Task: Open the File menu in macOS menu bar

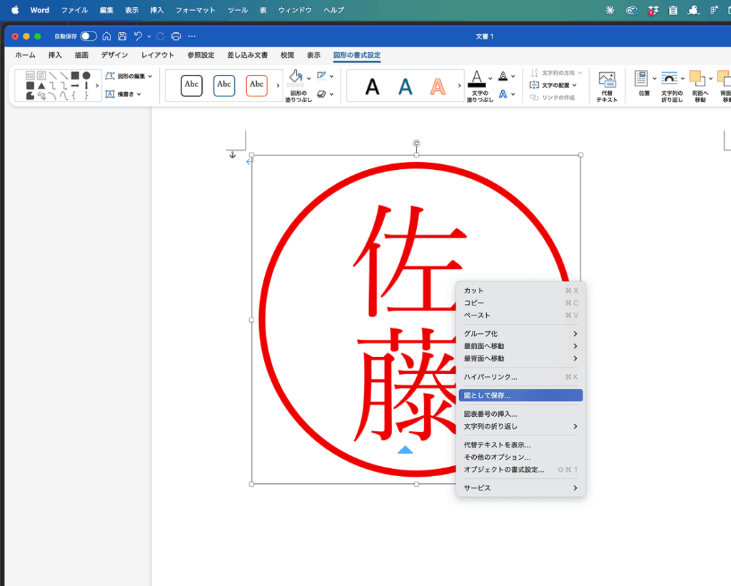Action: pos(74,10)
